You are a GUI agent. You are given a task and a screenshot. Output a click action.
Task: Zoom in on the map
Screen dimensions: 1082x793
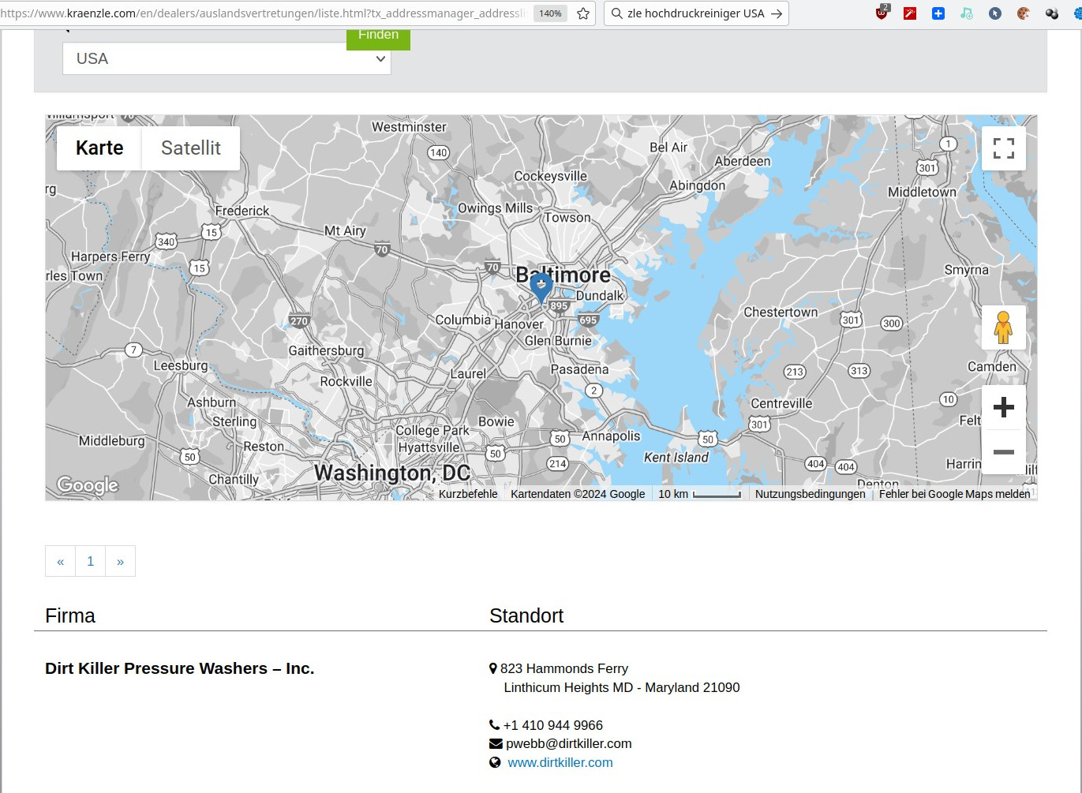click(1004, 407)
